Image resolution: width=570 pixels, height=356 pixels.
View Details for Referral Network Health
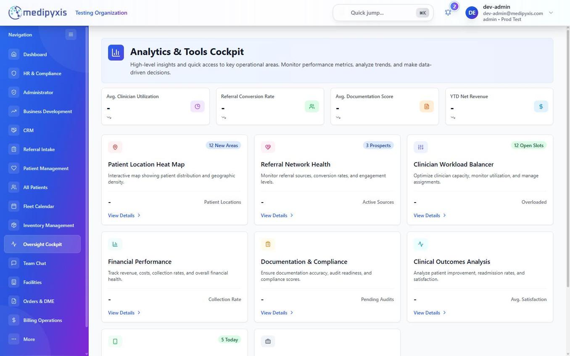277,216
